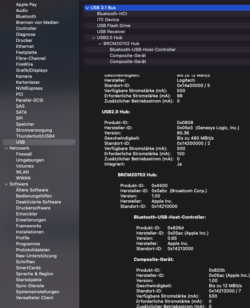
Task: Select the highlighted USB sidebar item
Action: coord(39,142)
